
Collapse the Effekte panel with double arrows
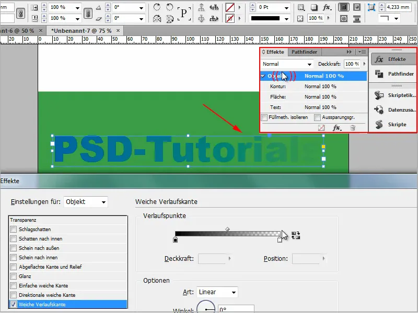tap(349, 52)
